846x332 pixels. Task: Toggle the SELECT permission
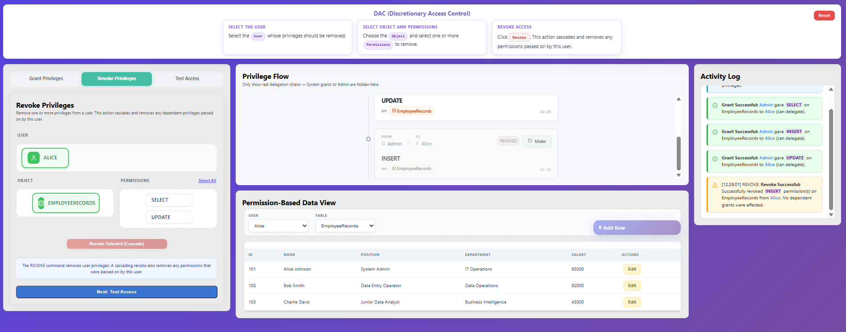(x=169, y=200)
